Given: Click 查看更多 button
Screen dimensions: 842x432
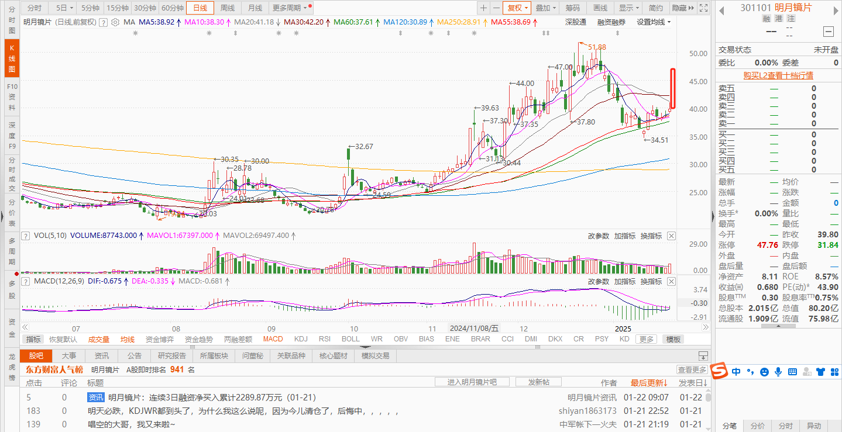Looking at the screenshot, I should click(693, 369).
